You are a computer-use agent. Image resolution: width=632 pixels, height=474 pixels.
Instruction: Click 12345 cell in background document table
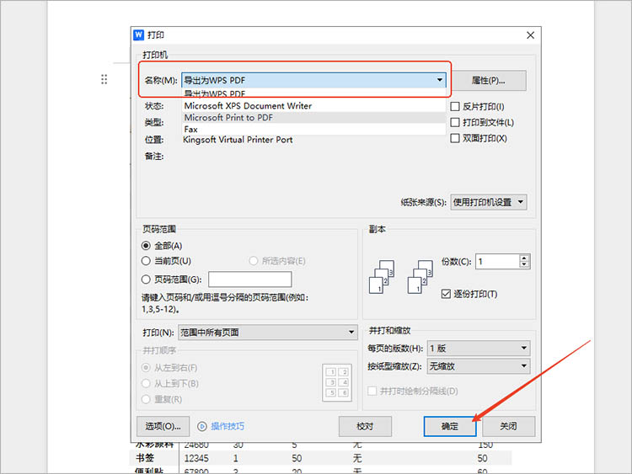(x=196, y=458)
